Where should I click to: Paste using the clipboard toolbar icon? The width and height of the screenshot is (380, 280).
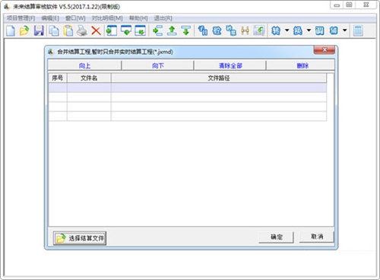point(68,30)
